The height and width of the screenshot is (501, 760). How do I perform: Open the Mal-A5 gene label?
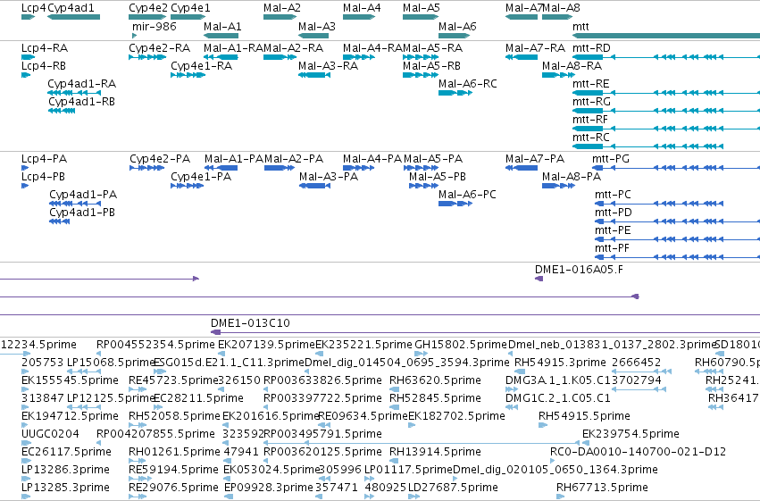[x=422, y=8]
